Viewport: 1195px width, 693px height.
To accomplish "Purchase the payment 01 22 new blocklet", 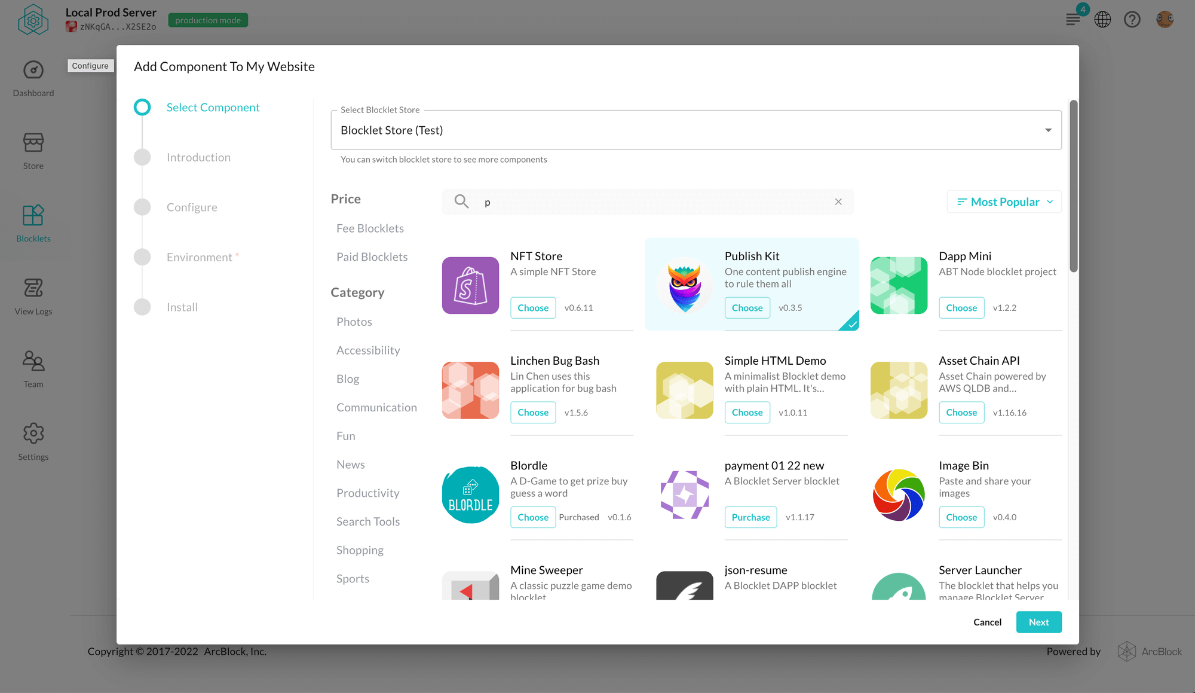I will pos(749,517).
